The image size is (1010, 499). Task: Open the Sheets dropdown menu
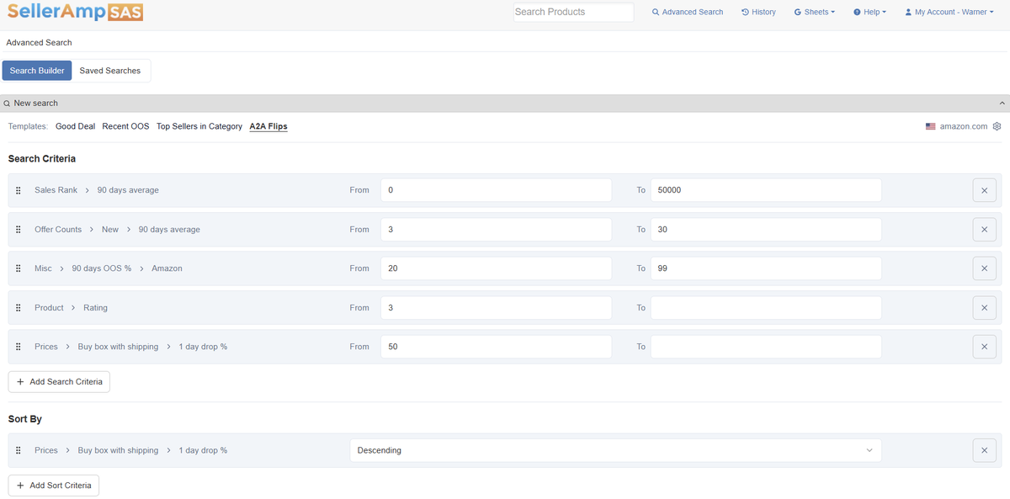point(814,12)
